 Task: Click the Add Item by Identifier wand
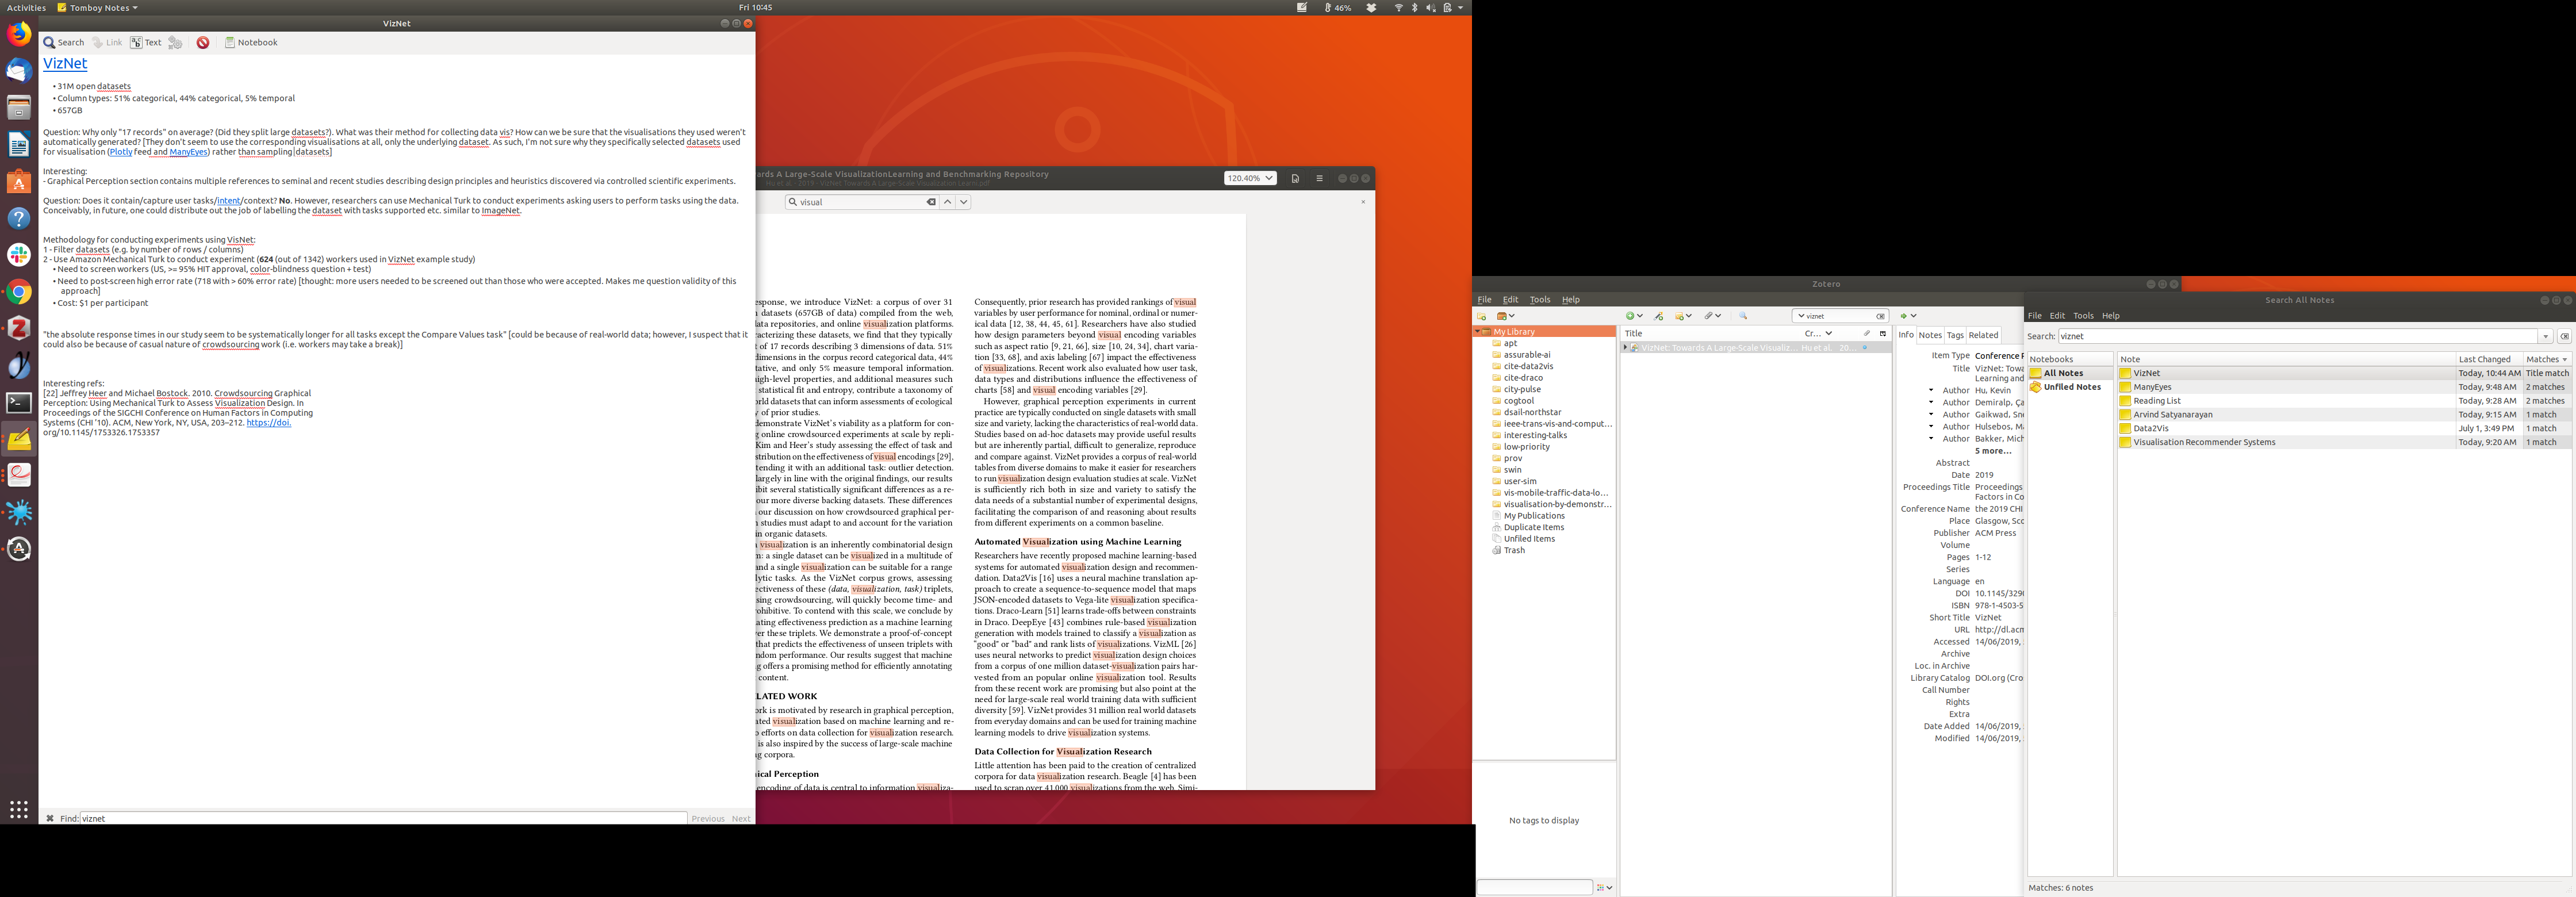pos(1659,316)
